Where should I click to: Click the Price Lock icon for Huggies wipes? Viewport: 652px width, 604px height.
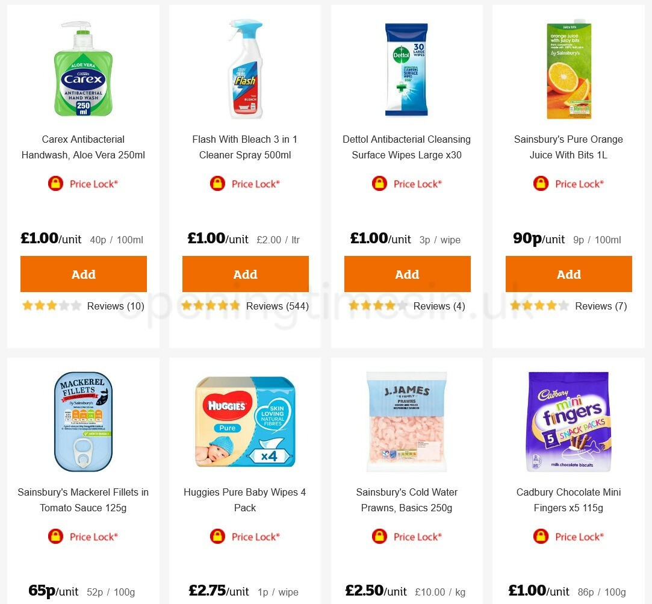click(x=245, y=537)
